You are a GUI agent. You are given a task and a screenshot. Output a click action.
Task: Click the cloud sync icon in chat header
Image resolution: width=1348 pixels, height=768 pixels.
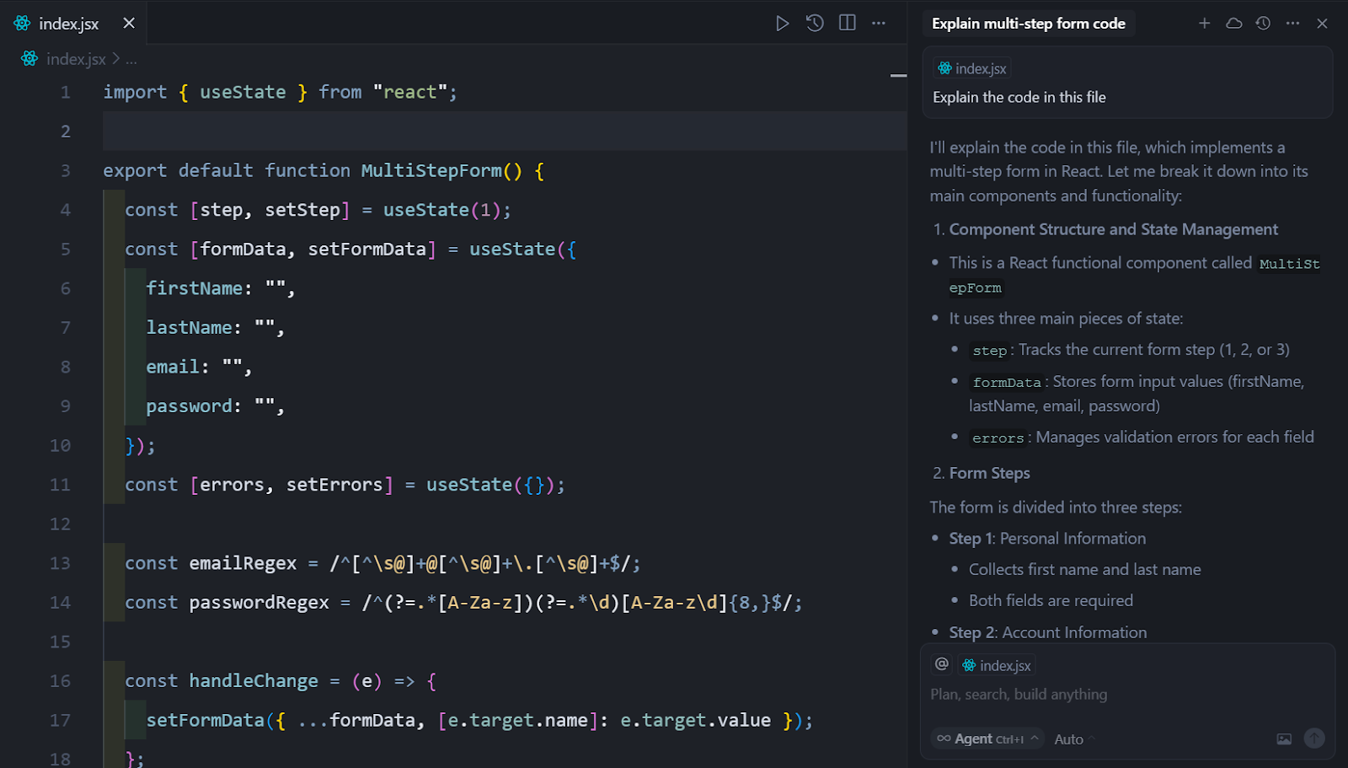[1233, 23]
